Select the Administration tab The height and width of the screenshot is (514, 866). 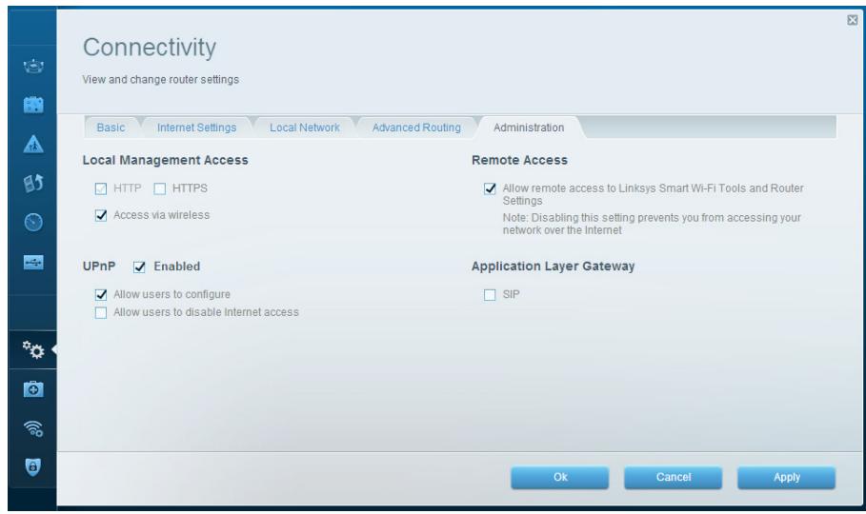[x=529, y=128]
